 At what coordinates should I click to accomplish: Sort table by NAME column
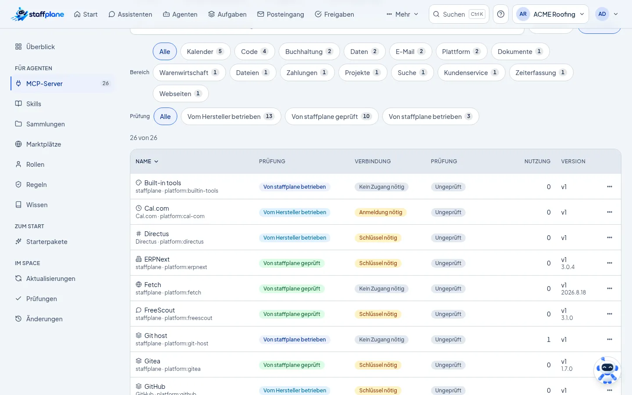147,161
